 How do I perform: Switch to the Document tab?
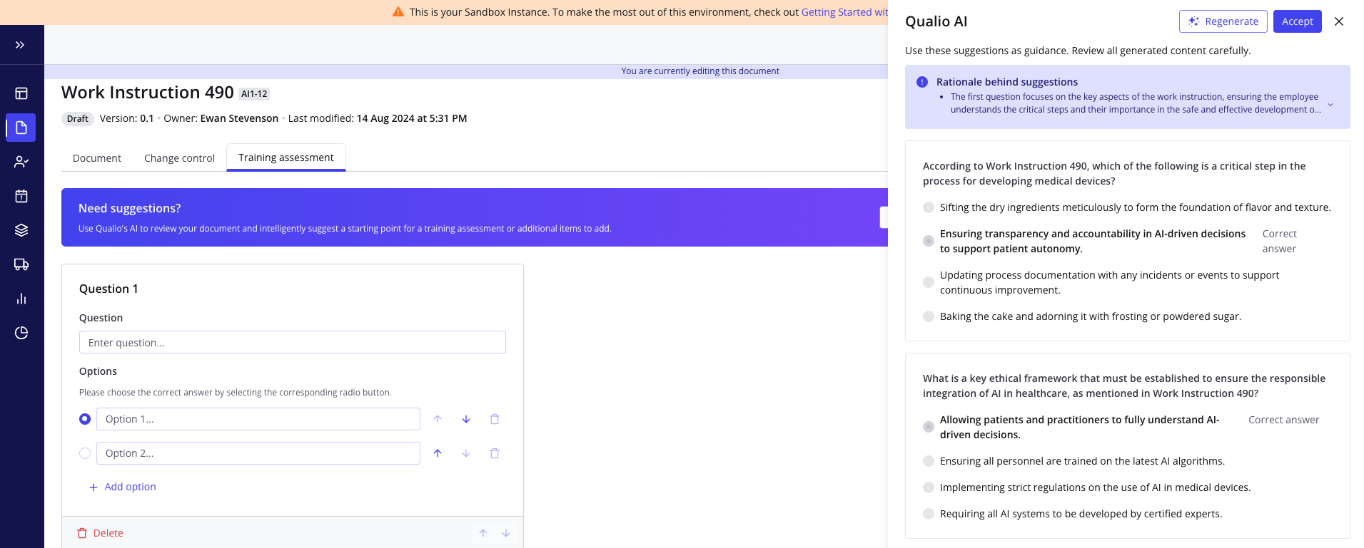pyautogui.click(x=97, y=158)
